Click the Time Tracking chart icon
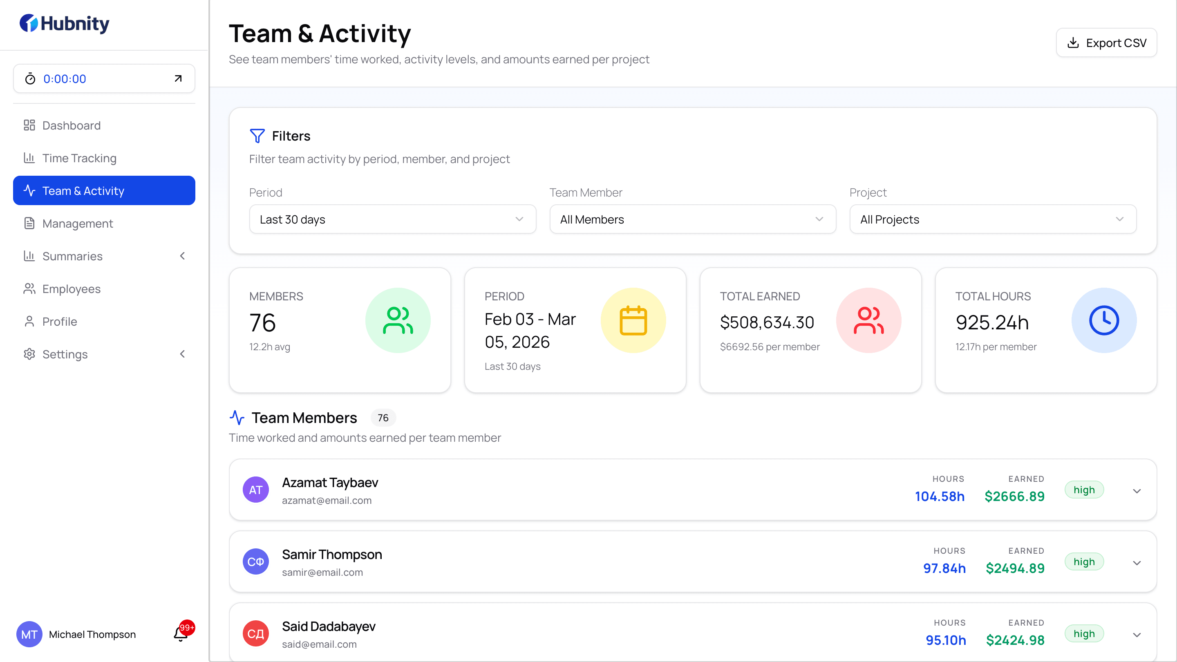 click(x=29, y=158)
